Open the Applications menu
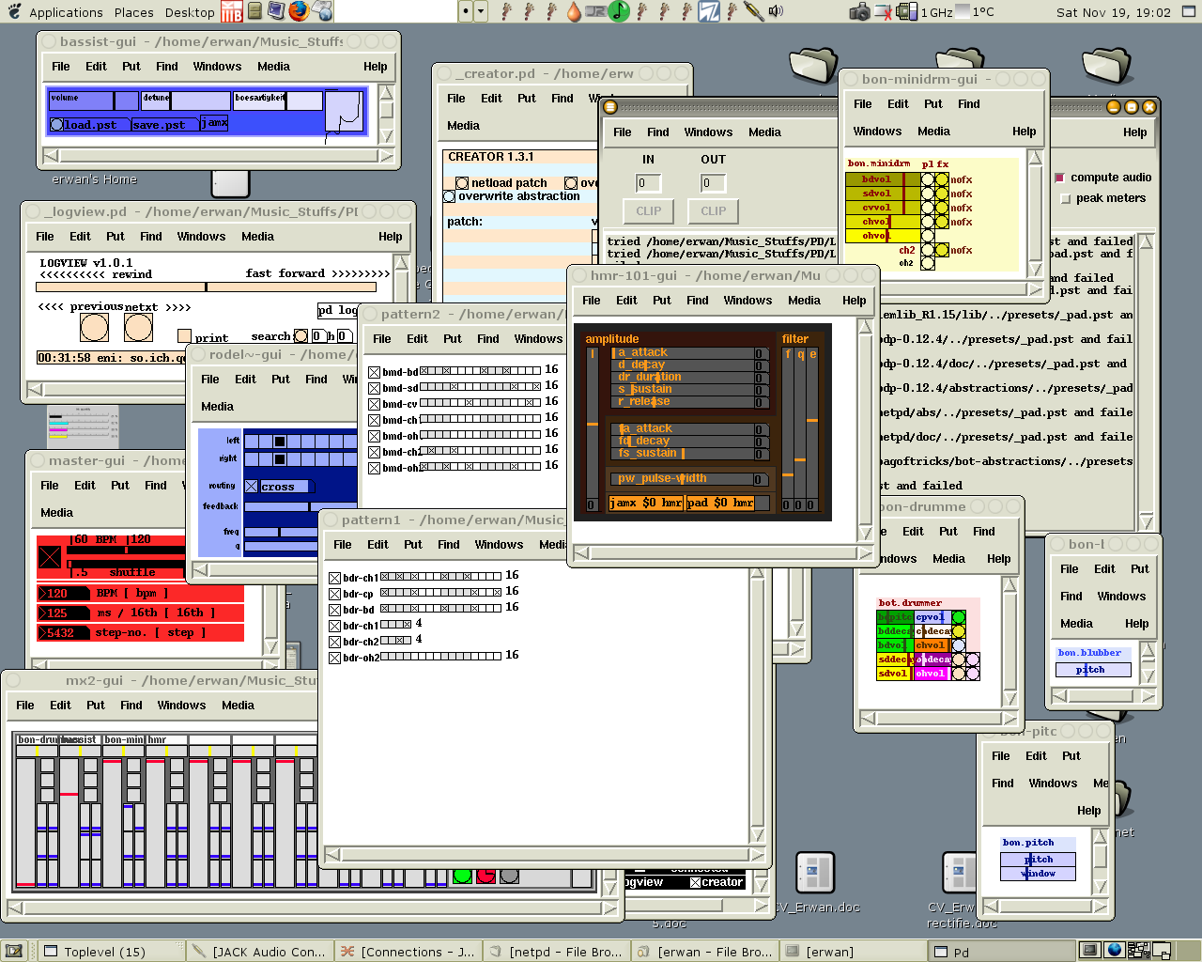The height and width of the screenshot is (962, 1202). coord(66,12)
